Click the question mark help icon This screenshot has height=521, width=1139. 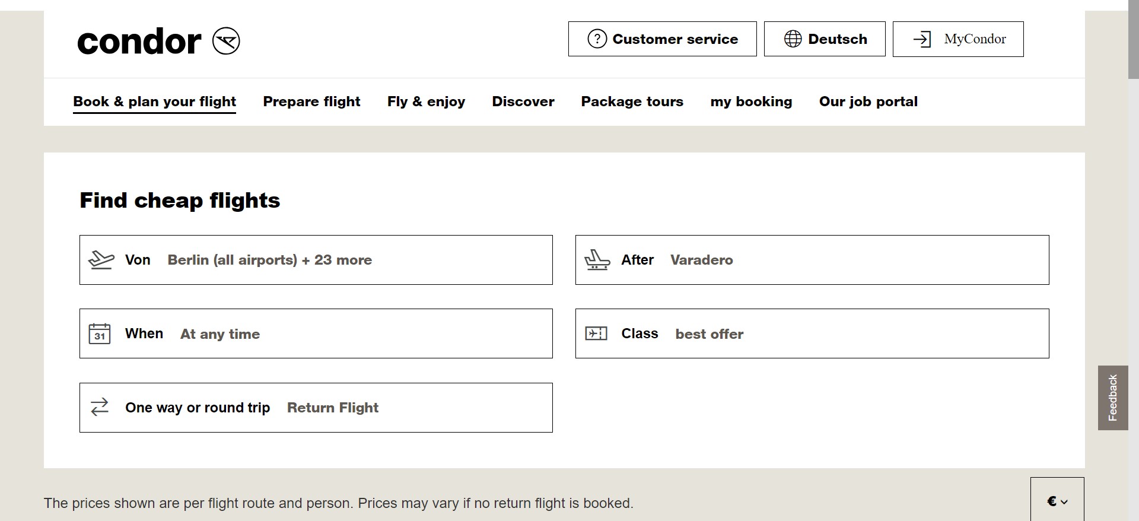click(597, 39)
